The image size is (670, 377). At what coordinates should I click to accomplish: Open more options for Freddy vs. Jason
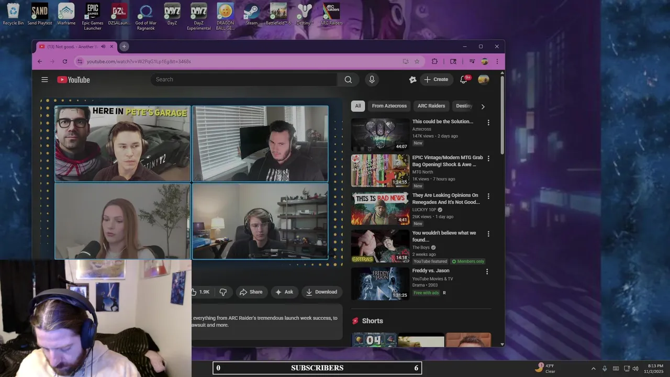487,272
